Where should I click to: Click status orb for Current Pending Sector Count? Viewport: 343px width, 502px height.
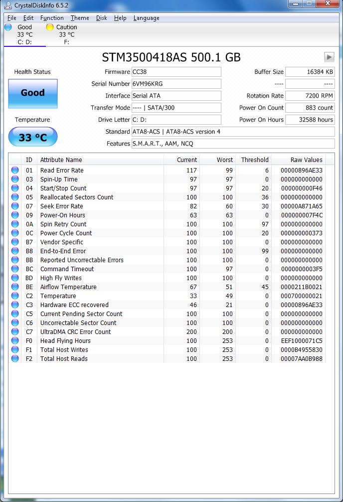click(15, 314)
